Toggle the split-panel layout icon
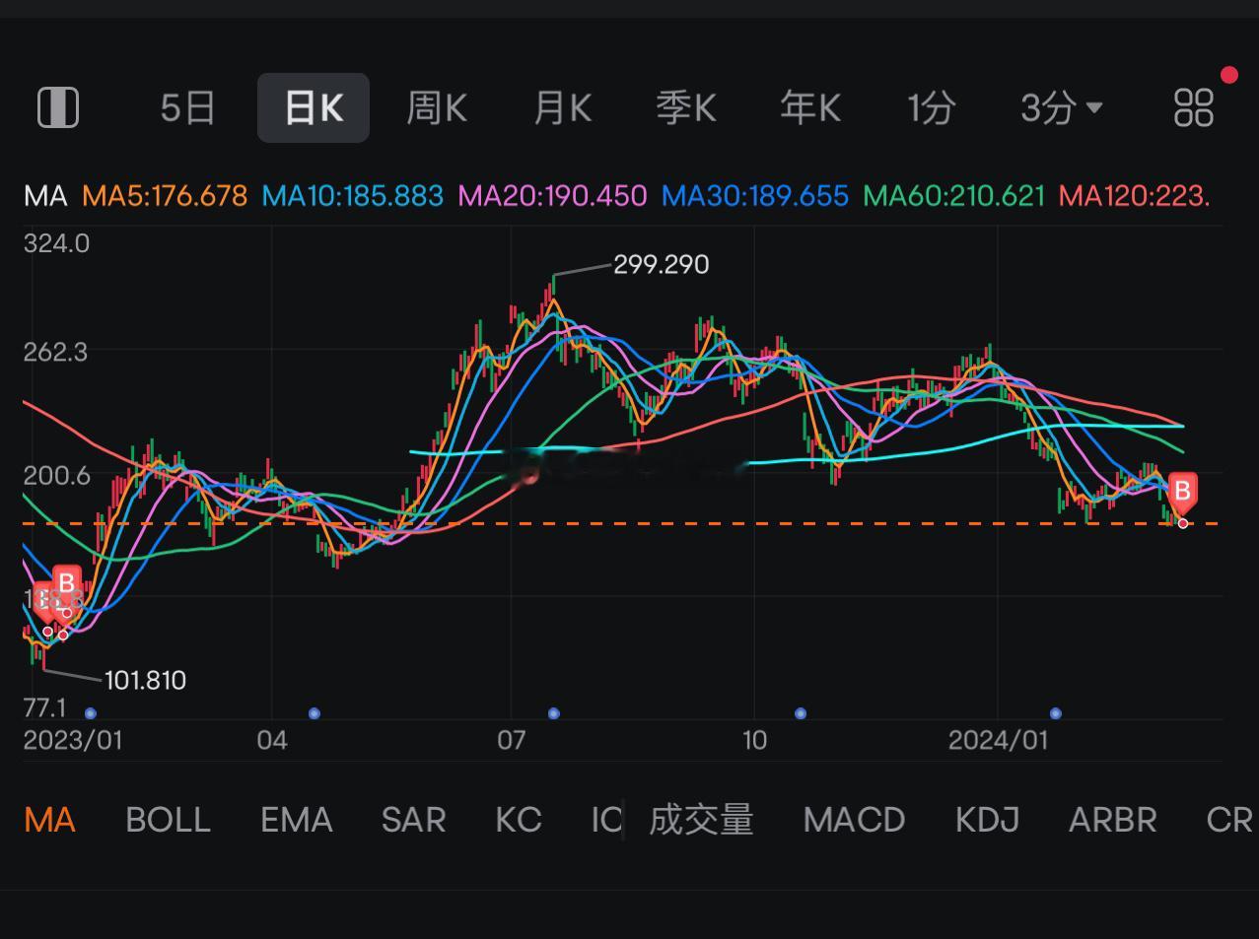This screenshot has width=1259, height=939. point(57,107)
